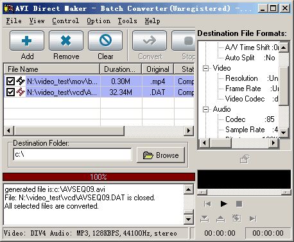Collapse the Audio tree node
The width and height of the screenshot is (294, 242).
point(205,109)
